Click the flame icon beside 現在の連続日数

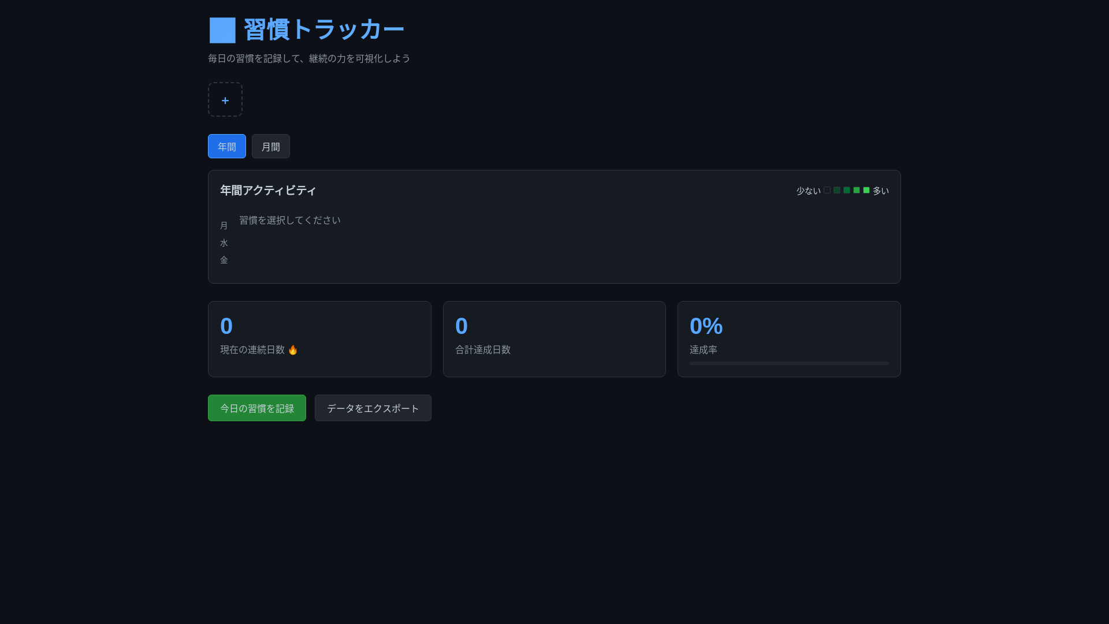click(x=293, y=350)
